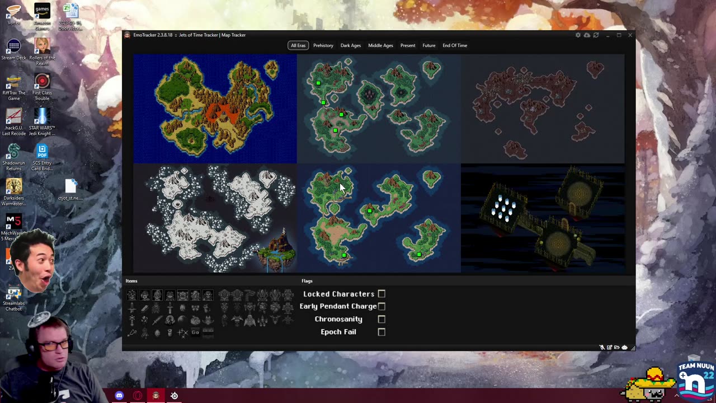The width and height of the screenshot is (716, 403).
Task: Open Discord from the taskbar
Action: tap(119, 396)
